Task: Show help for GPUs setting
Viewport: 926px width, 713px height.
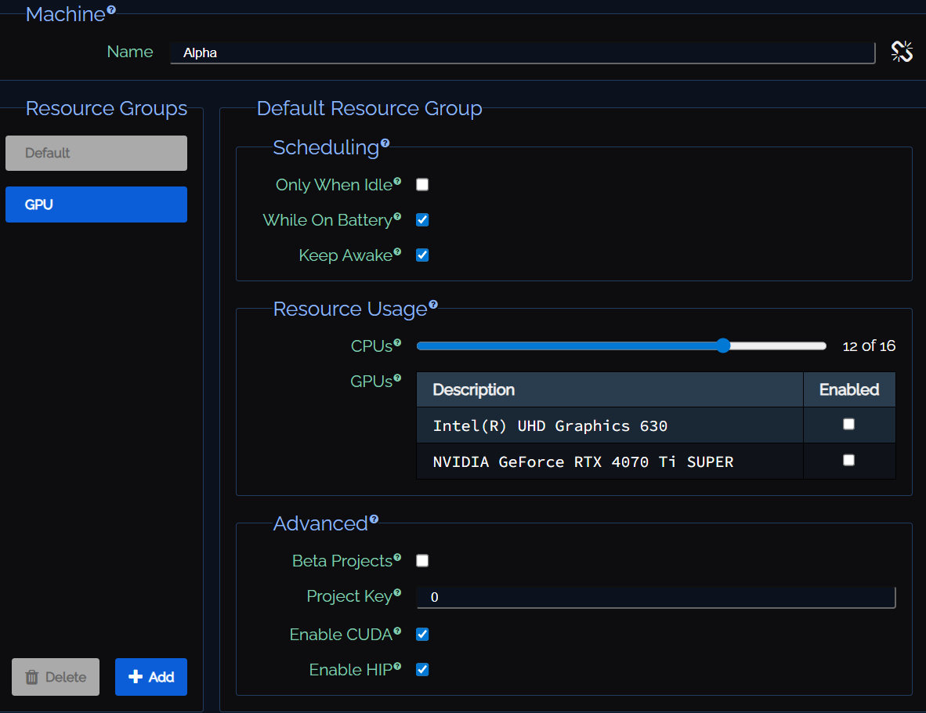Action: coord(397,378)
